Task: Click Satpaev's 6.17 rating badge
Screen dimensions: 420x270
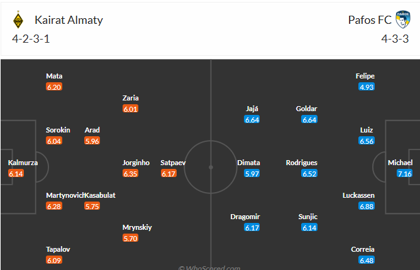Action: click(169, 173)
